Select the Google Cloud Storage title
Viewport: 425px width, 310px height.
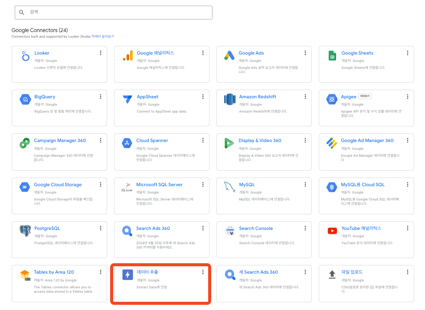[57, 185]
